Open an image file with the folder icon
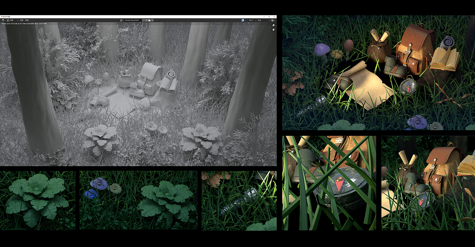The height and width of the screenshot is (247, 475). click(x=150, y=20)
